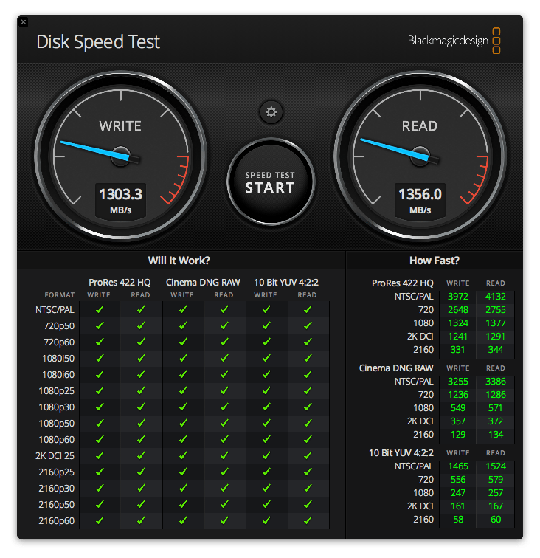The width and height of the screenshot is (540, 558).
Task: Click ProRes 2K DCI write value 1241
Action: (458, 337)
